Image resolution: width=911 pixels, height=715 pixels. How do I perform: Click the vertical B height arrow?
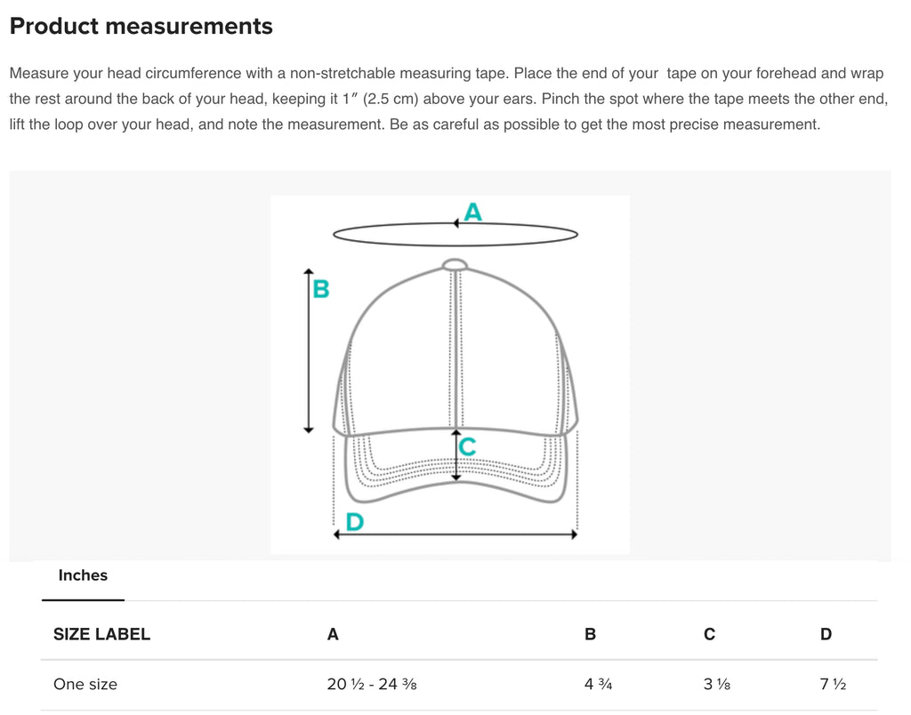309,350
